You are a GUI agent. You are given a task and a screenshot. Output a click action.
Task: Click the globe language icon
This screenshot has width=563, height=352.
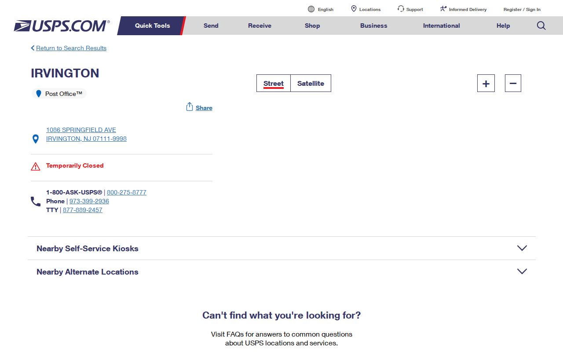pyautogui.click(x=311, y=9)
